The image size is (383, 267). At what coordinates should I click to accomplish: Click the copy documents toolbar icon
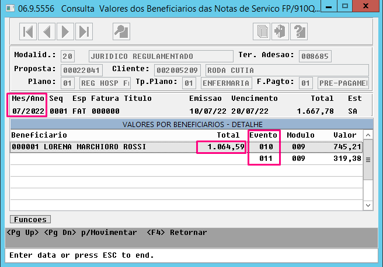click(262, 31)
